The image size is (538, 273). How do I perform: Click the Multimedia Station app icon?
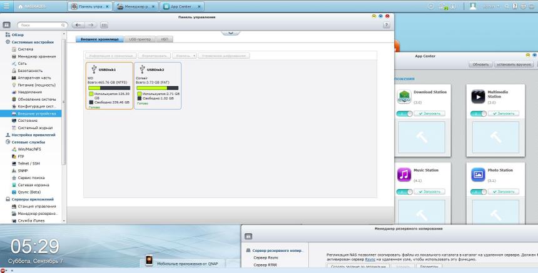[x=479, y=96]
